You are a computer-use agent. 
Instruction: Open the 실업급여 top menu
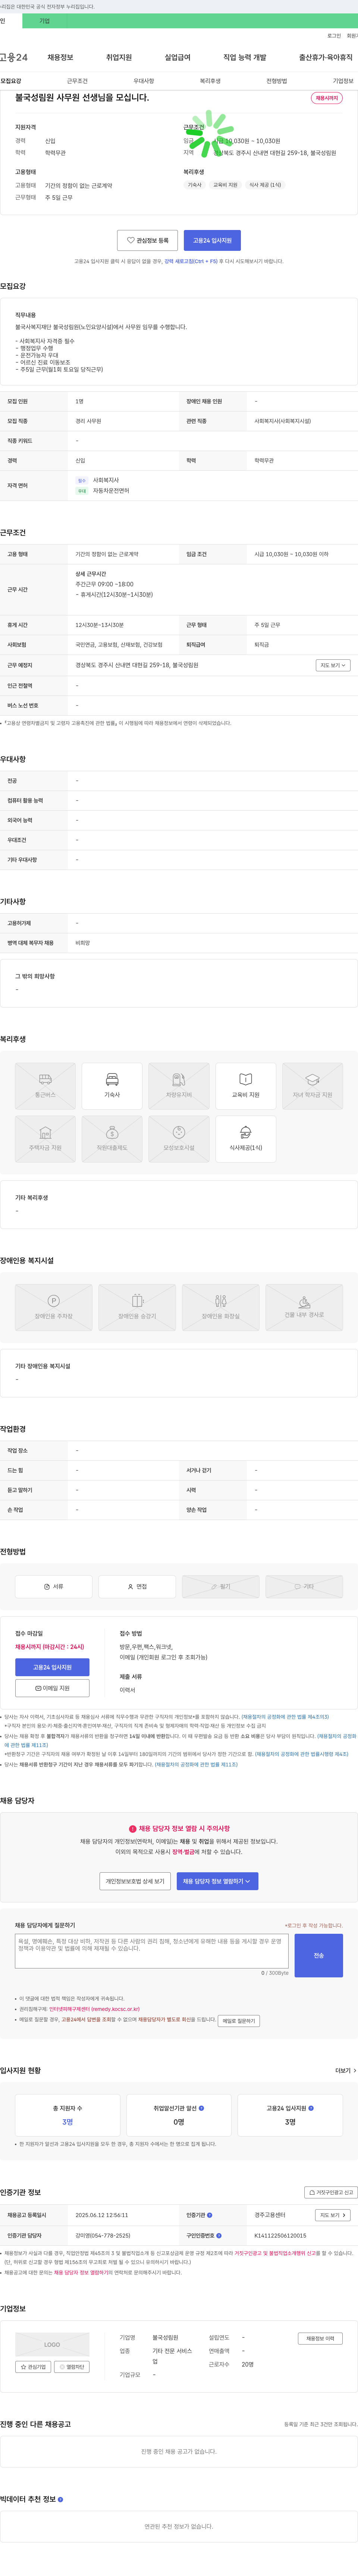pos(177,58)
